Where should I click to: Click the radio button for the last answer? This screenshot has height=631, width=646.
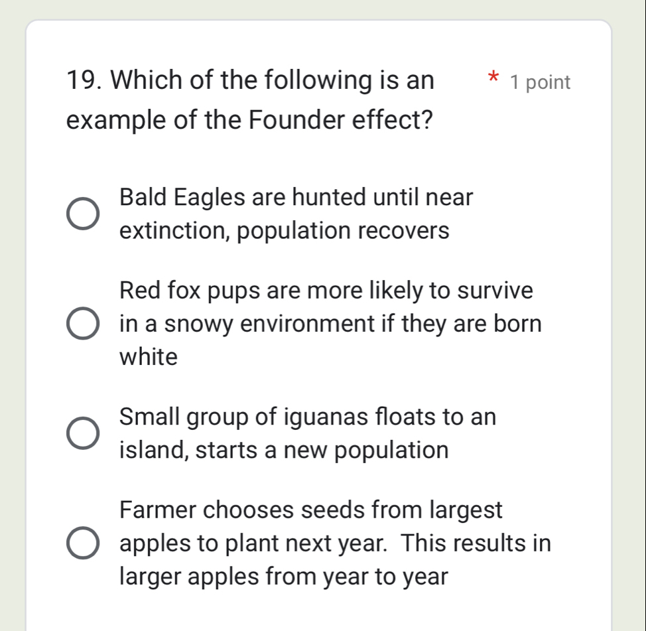point(82,543)
